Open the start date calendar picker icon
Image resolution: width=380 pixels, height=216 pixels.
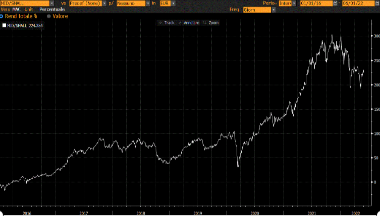click(336, 3)
